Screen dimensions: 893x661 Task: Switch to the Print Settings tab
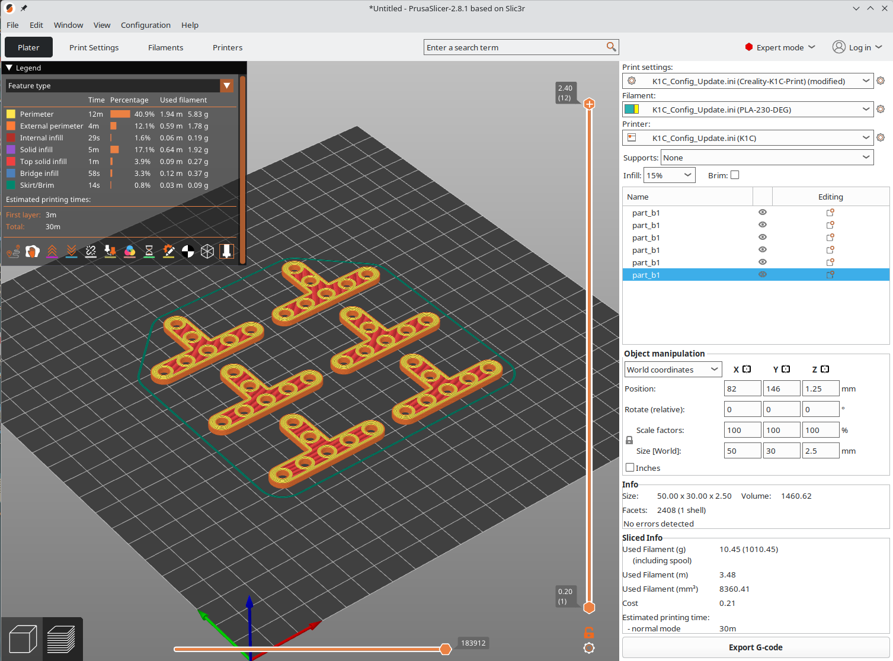(x=94, y=47)
